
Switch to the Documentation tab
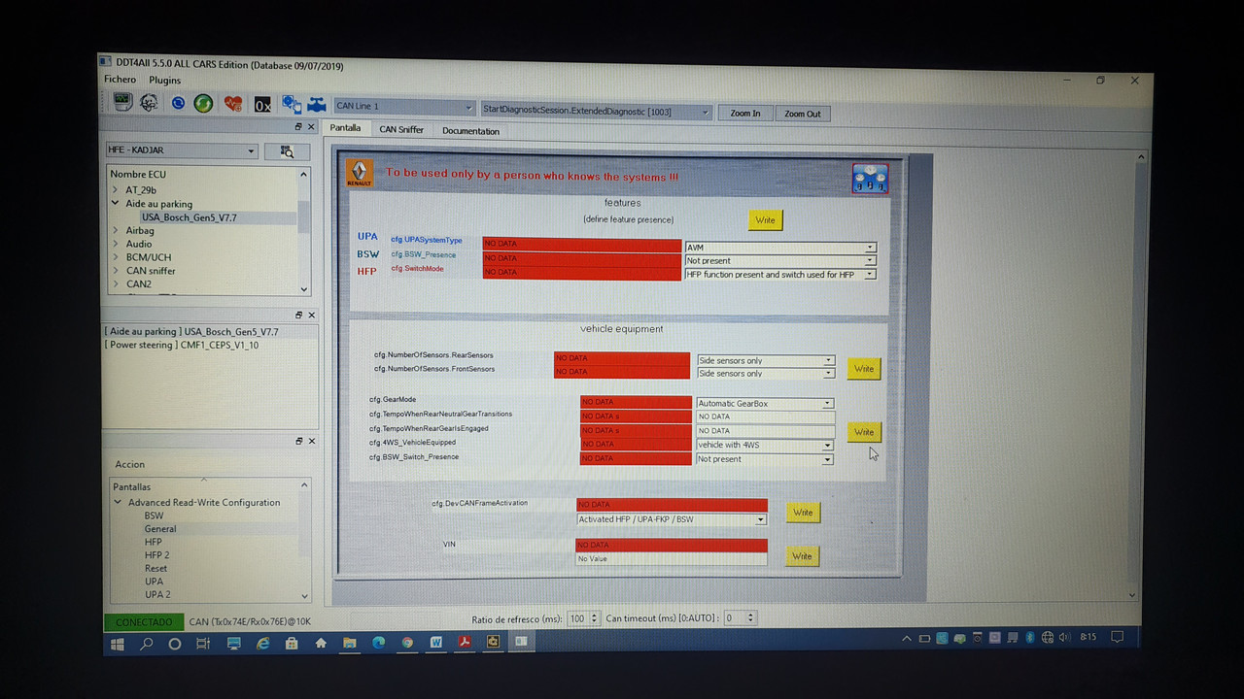[470, 131]
